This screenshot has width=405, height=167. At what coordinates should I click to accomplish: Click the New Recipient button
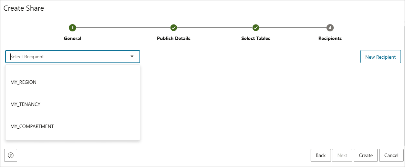381,57
